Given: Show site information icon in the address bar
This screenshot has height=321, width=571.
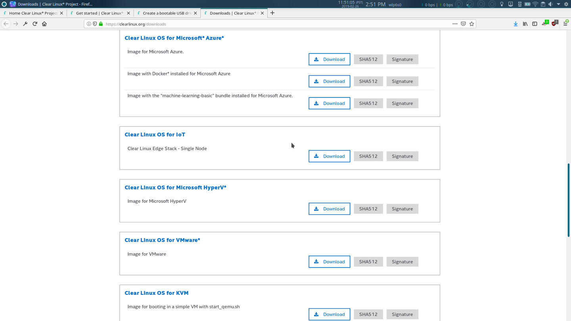Looking at the screenshot, I should click(89, 24).
